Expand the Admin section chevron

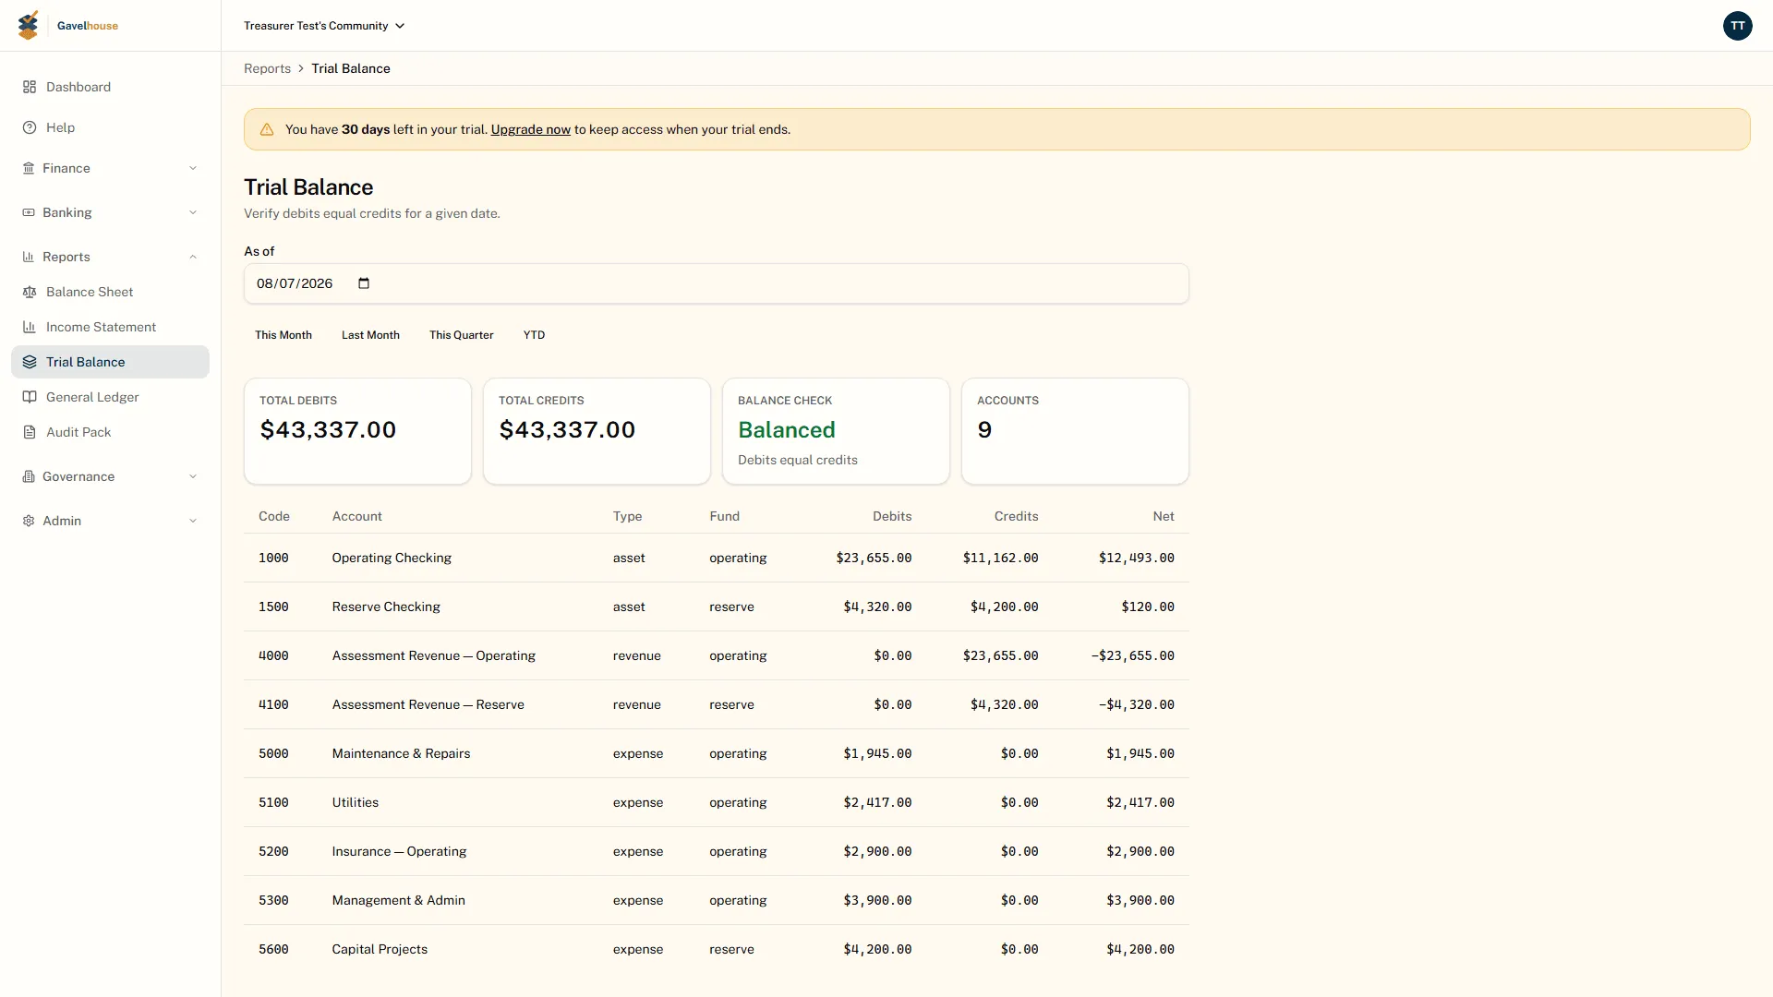tap(193, 521)
